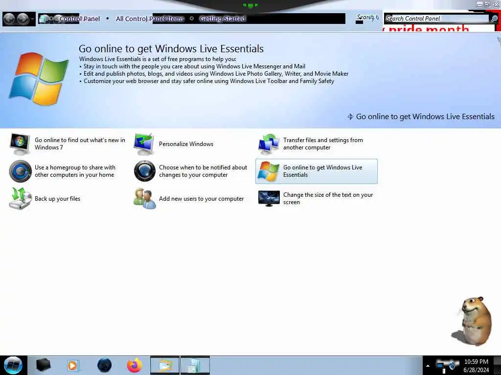Select Getting Started breadcrumb
This screenshot has height=375, width=501.
223,19
